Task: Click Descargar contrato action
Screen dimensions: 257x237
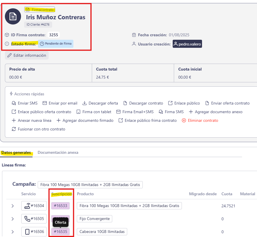Action: tap(143, 103)
